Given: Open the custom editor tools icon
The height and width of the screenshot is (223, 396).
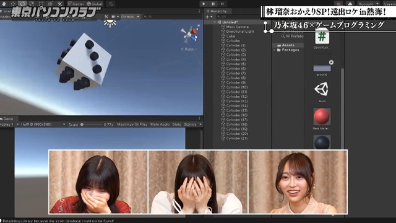Looking at the screenshot, I should coord(60,4).
